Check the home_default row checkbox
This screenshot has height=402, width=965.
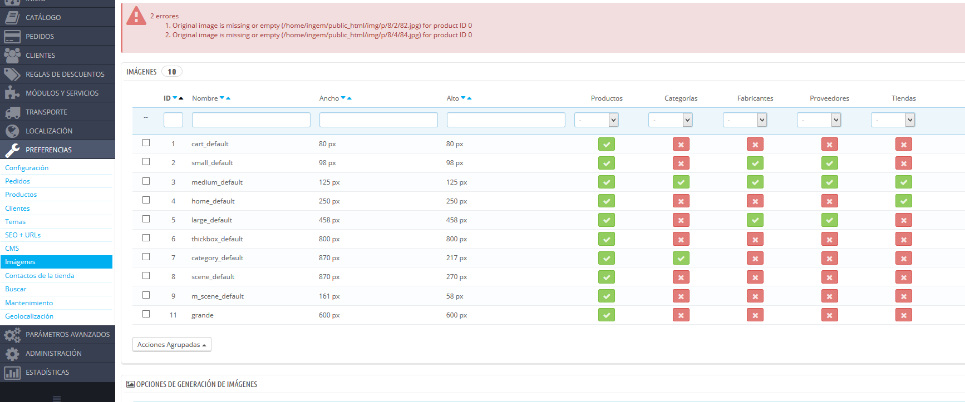point(146,200)
